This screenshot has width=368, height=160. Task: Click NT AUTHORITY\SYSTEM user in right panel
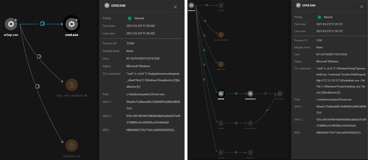(x=332, y=54)
